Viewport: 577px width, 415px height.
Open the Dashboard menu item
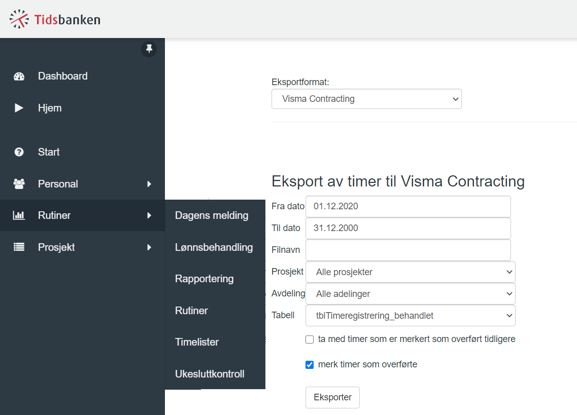(x=82, y=76)
